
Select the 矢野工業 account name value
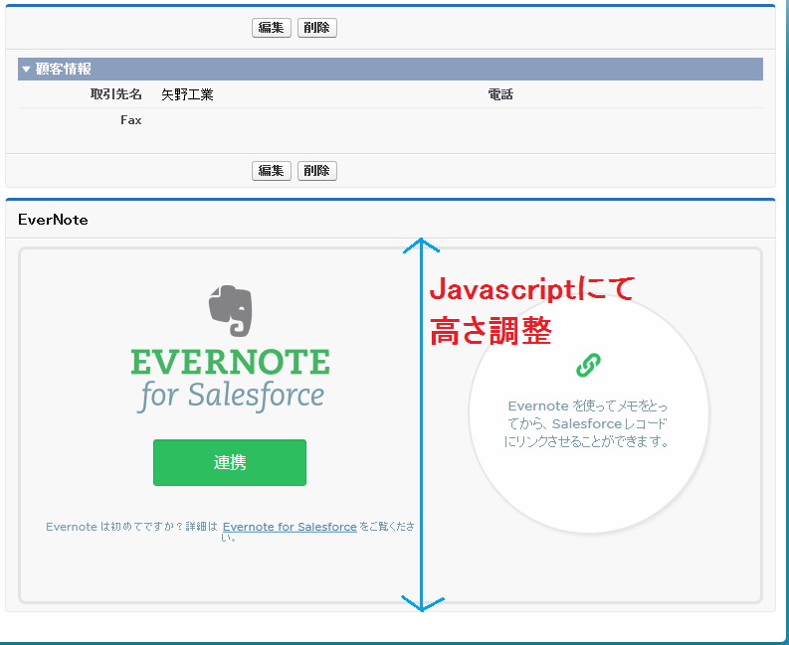click(x=187, y=94)
